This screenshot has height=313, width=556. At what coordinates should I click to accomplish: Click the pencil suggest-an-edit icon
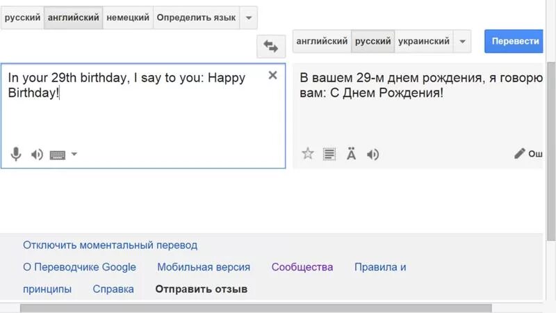519,154
